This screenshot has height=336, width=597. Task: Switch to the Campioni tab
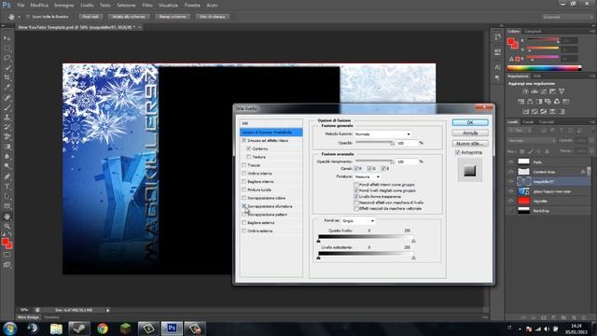click(533, 31)
